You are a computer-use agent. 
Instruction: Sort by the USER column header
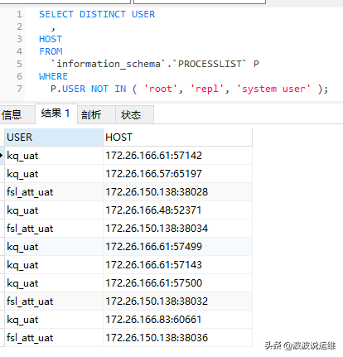tap(54, 137)
